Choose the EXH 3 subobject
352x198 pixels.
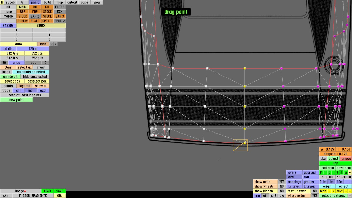pyautogui.click(x=60, y=16)
